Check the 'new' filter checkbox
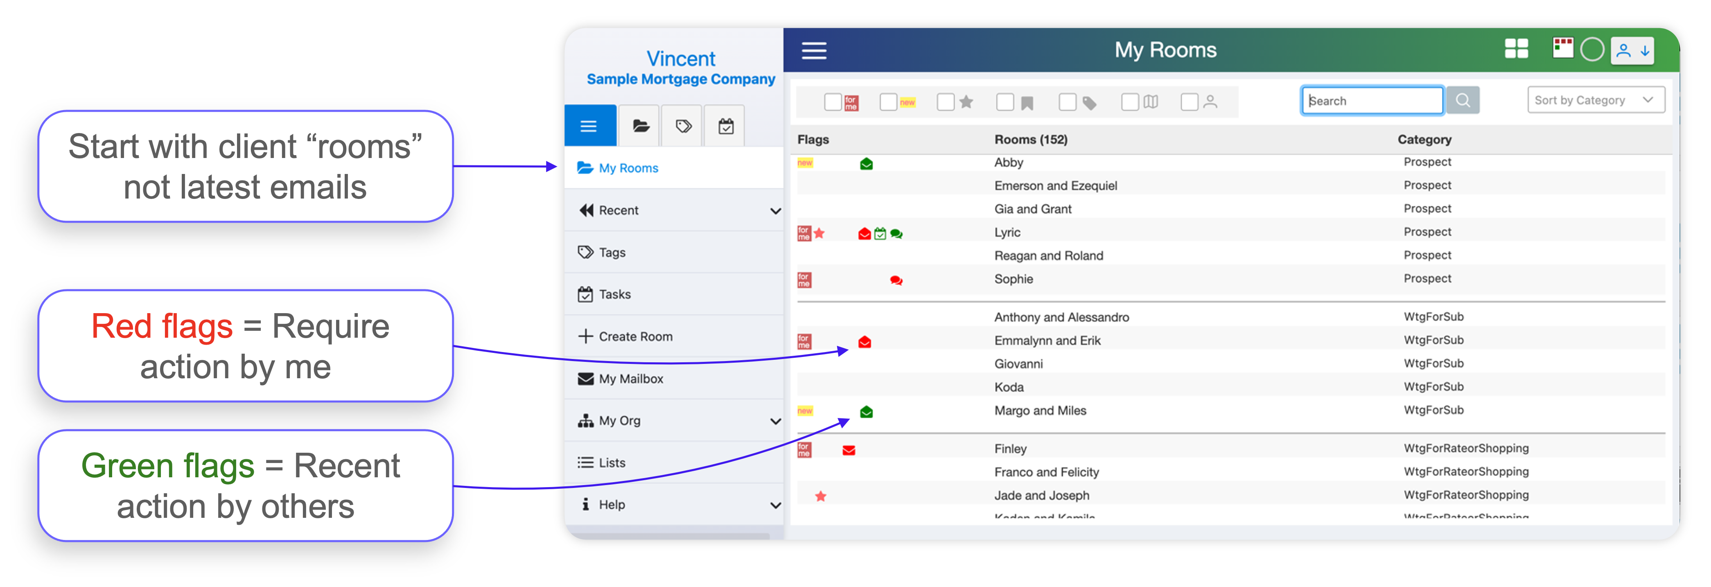This screenshot has width=1711, height=587. (889, 101)
